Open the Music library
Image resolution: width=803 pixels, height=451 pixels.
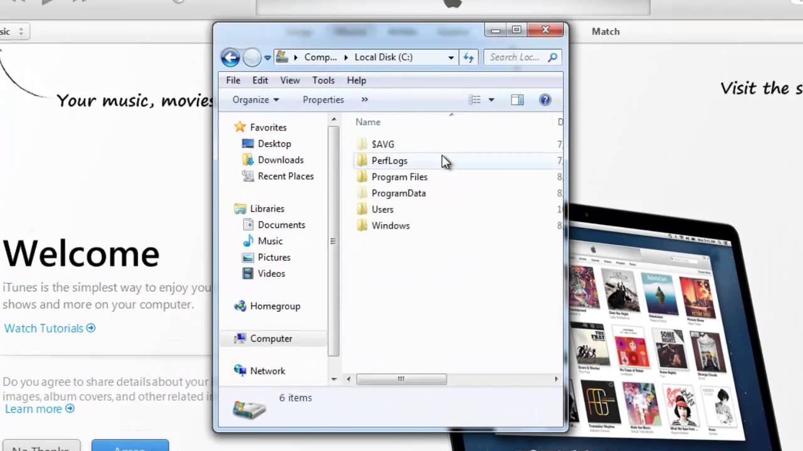[x=270, y=241]
